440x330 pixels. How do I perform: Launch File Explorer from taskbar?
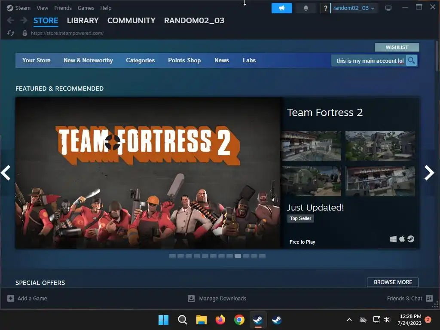(x=201, y=320)
